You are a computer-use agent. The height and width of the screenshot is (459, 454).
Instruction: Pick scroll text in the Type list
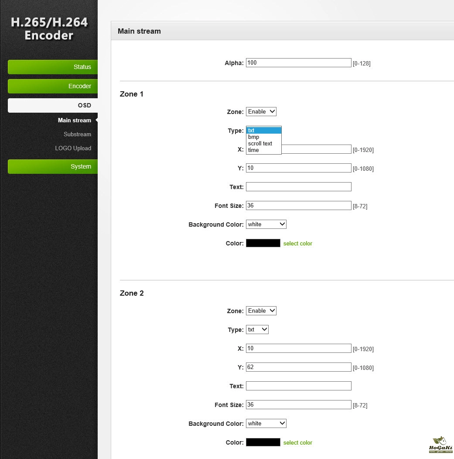click(260, 143)
